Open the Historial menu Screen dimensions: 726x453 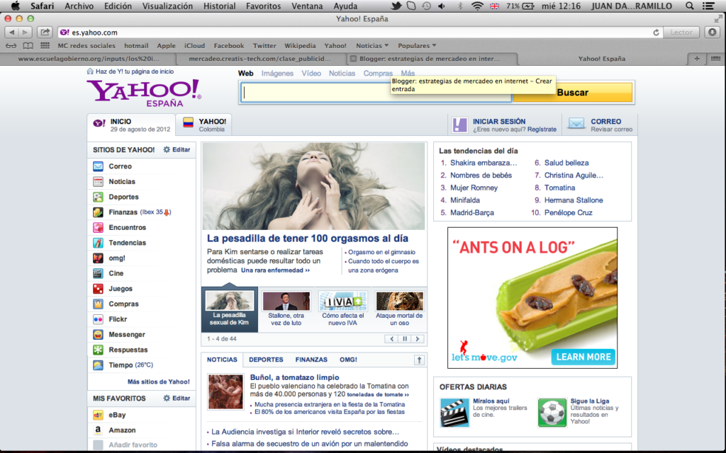(220, 6)
